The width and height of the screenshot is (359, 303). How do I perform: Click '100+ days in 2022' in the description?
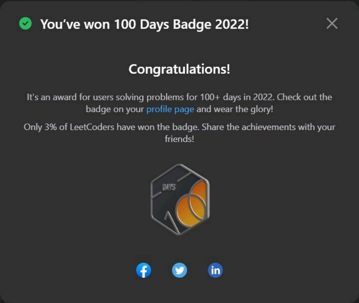(x=237, y=97)
